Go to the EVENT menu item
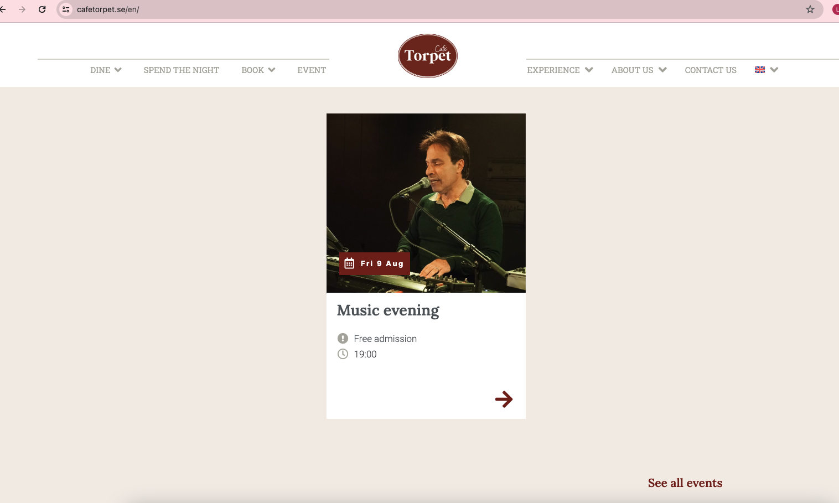This screenshot has width=839, height=503. (x=312, y=70)
